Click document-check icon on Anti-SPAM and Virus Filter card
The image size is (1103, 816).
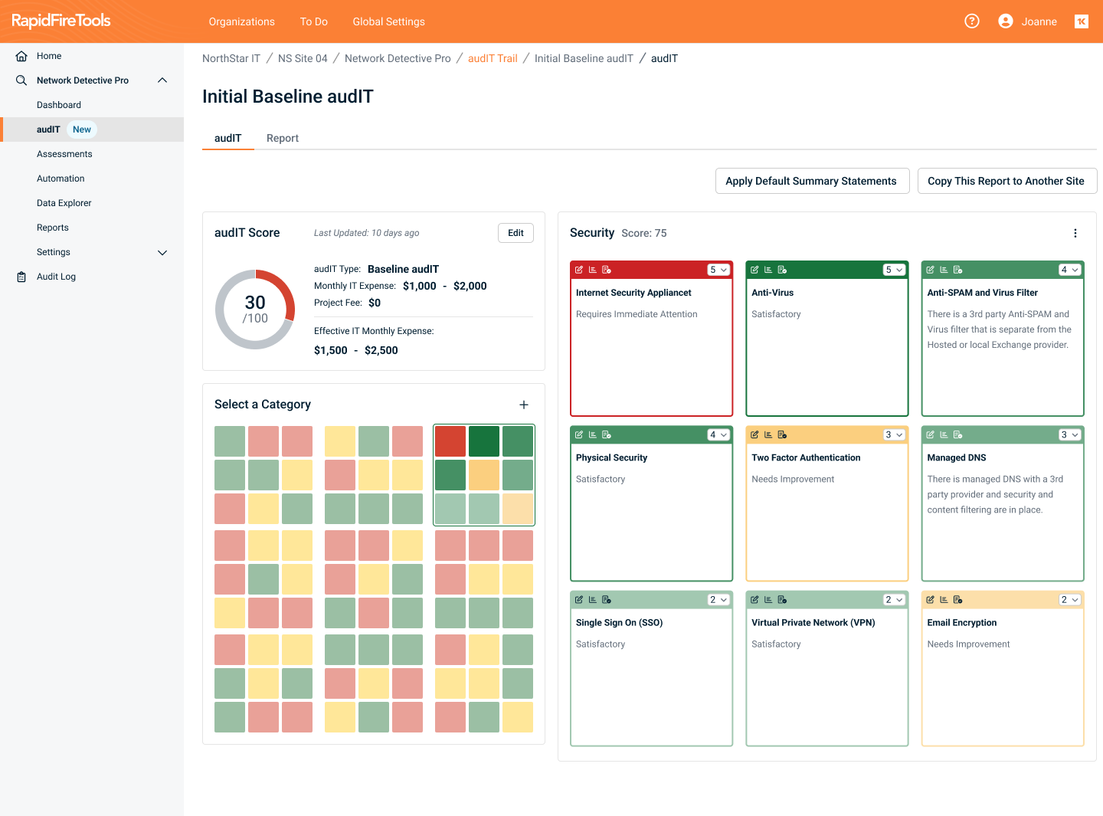[x=957, y=270]
